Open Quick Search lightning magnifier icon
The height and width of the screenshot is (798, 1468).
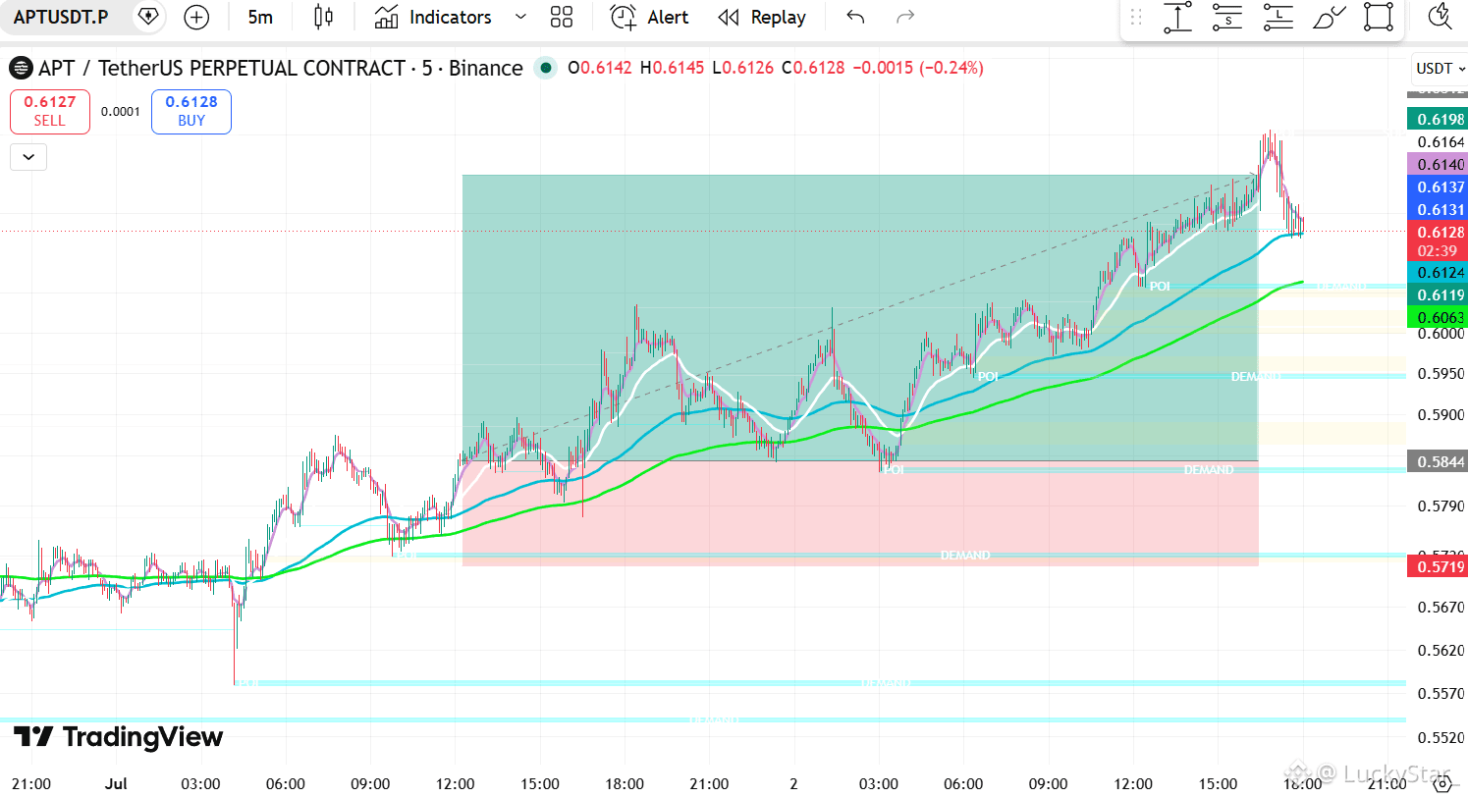coord(1440,17)
